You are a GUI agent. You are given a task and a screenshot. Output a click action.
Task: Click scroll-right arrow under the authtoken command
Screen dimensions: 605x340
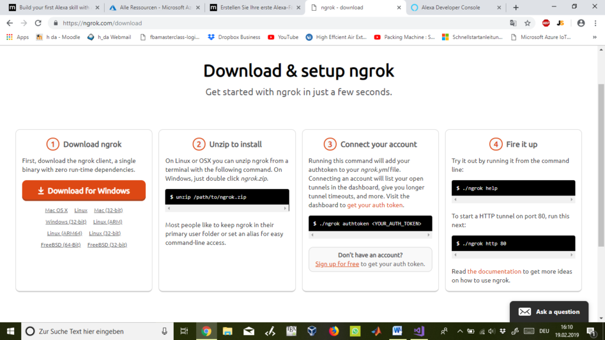[428, 235]
